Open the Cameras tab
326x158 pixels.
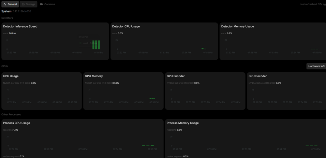47,4
